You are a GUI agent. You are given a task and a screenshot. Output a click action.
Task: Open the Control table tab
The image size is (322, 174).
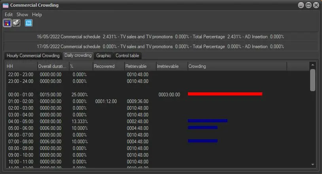(127, 56)
